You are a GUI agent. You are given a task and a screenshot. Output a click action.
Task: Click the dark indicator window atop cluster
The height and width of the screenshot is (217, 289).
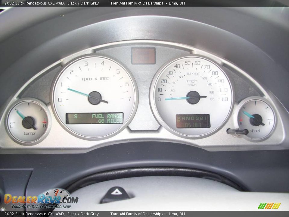pyautogui.click(x=143, y=55)
